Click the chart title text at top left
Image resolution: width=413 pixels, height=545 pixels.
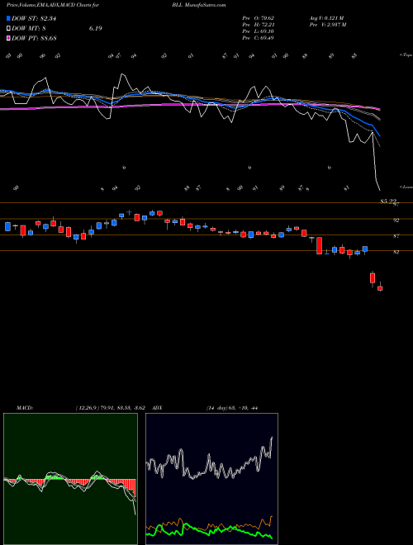click(x=52, y=5)
